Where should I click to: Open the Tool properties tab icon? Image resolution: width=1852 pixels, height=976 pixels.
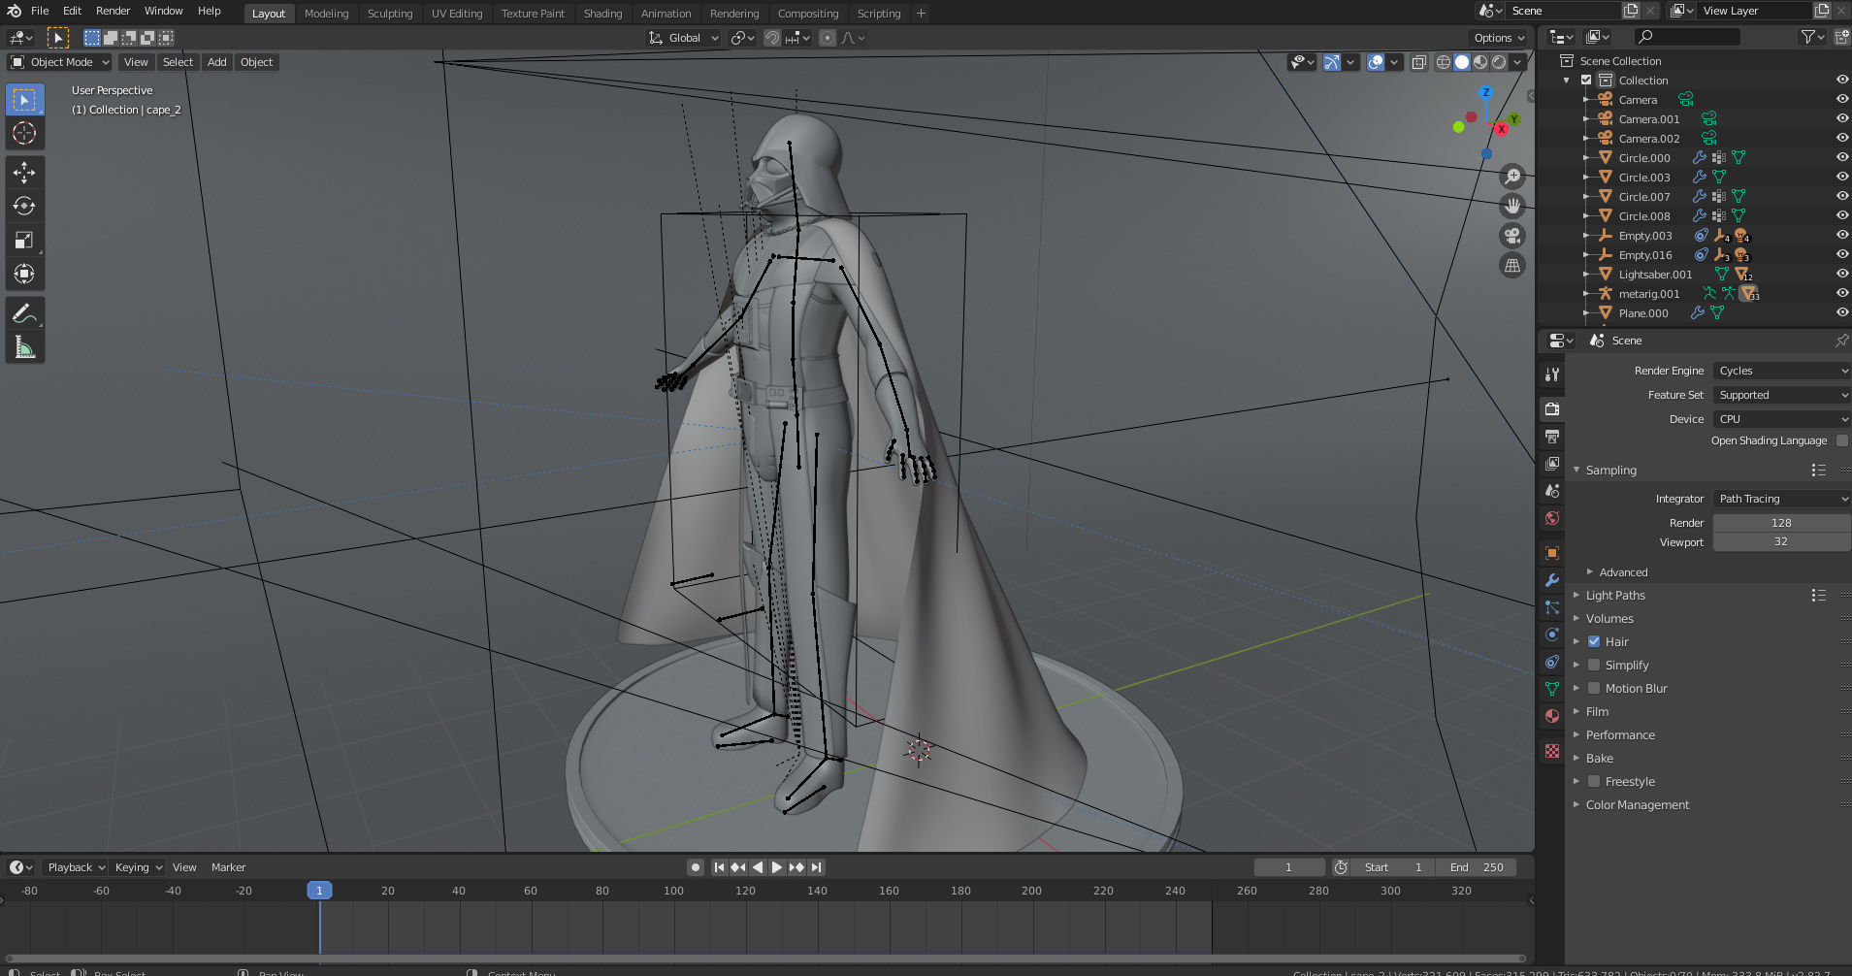1552,374
